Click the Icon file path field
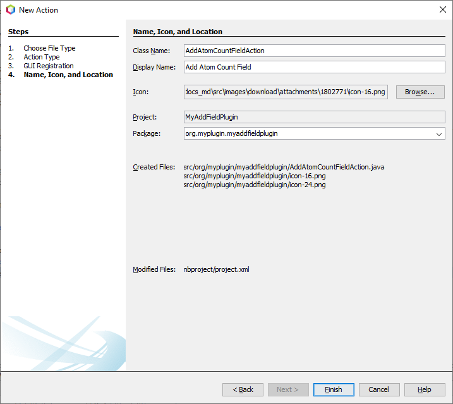Screen dimensions: 453x404 286,92
